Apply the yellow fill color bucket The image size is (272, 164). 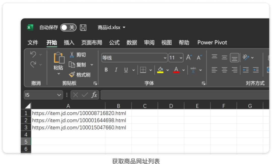160,70
